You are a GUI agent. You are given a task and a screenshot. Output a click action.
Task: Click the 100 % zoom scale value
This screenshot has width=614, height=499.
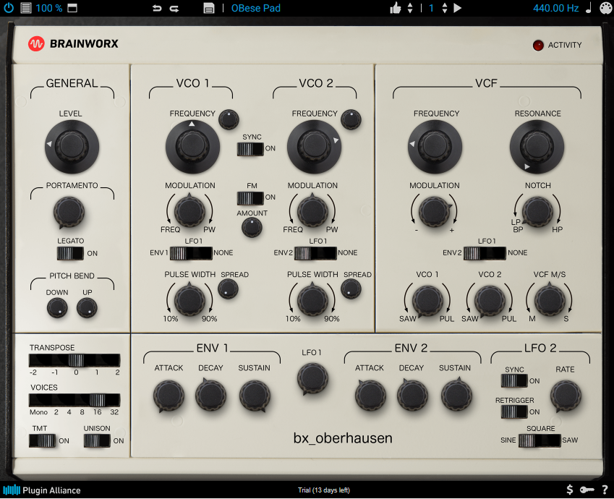(49, 8)
